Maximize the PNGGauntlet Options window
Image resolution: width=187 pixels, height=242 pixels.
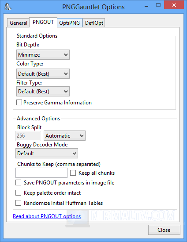click(158, 5)
